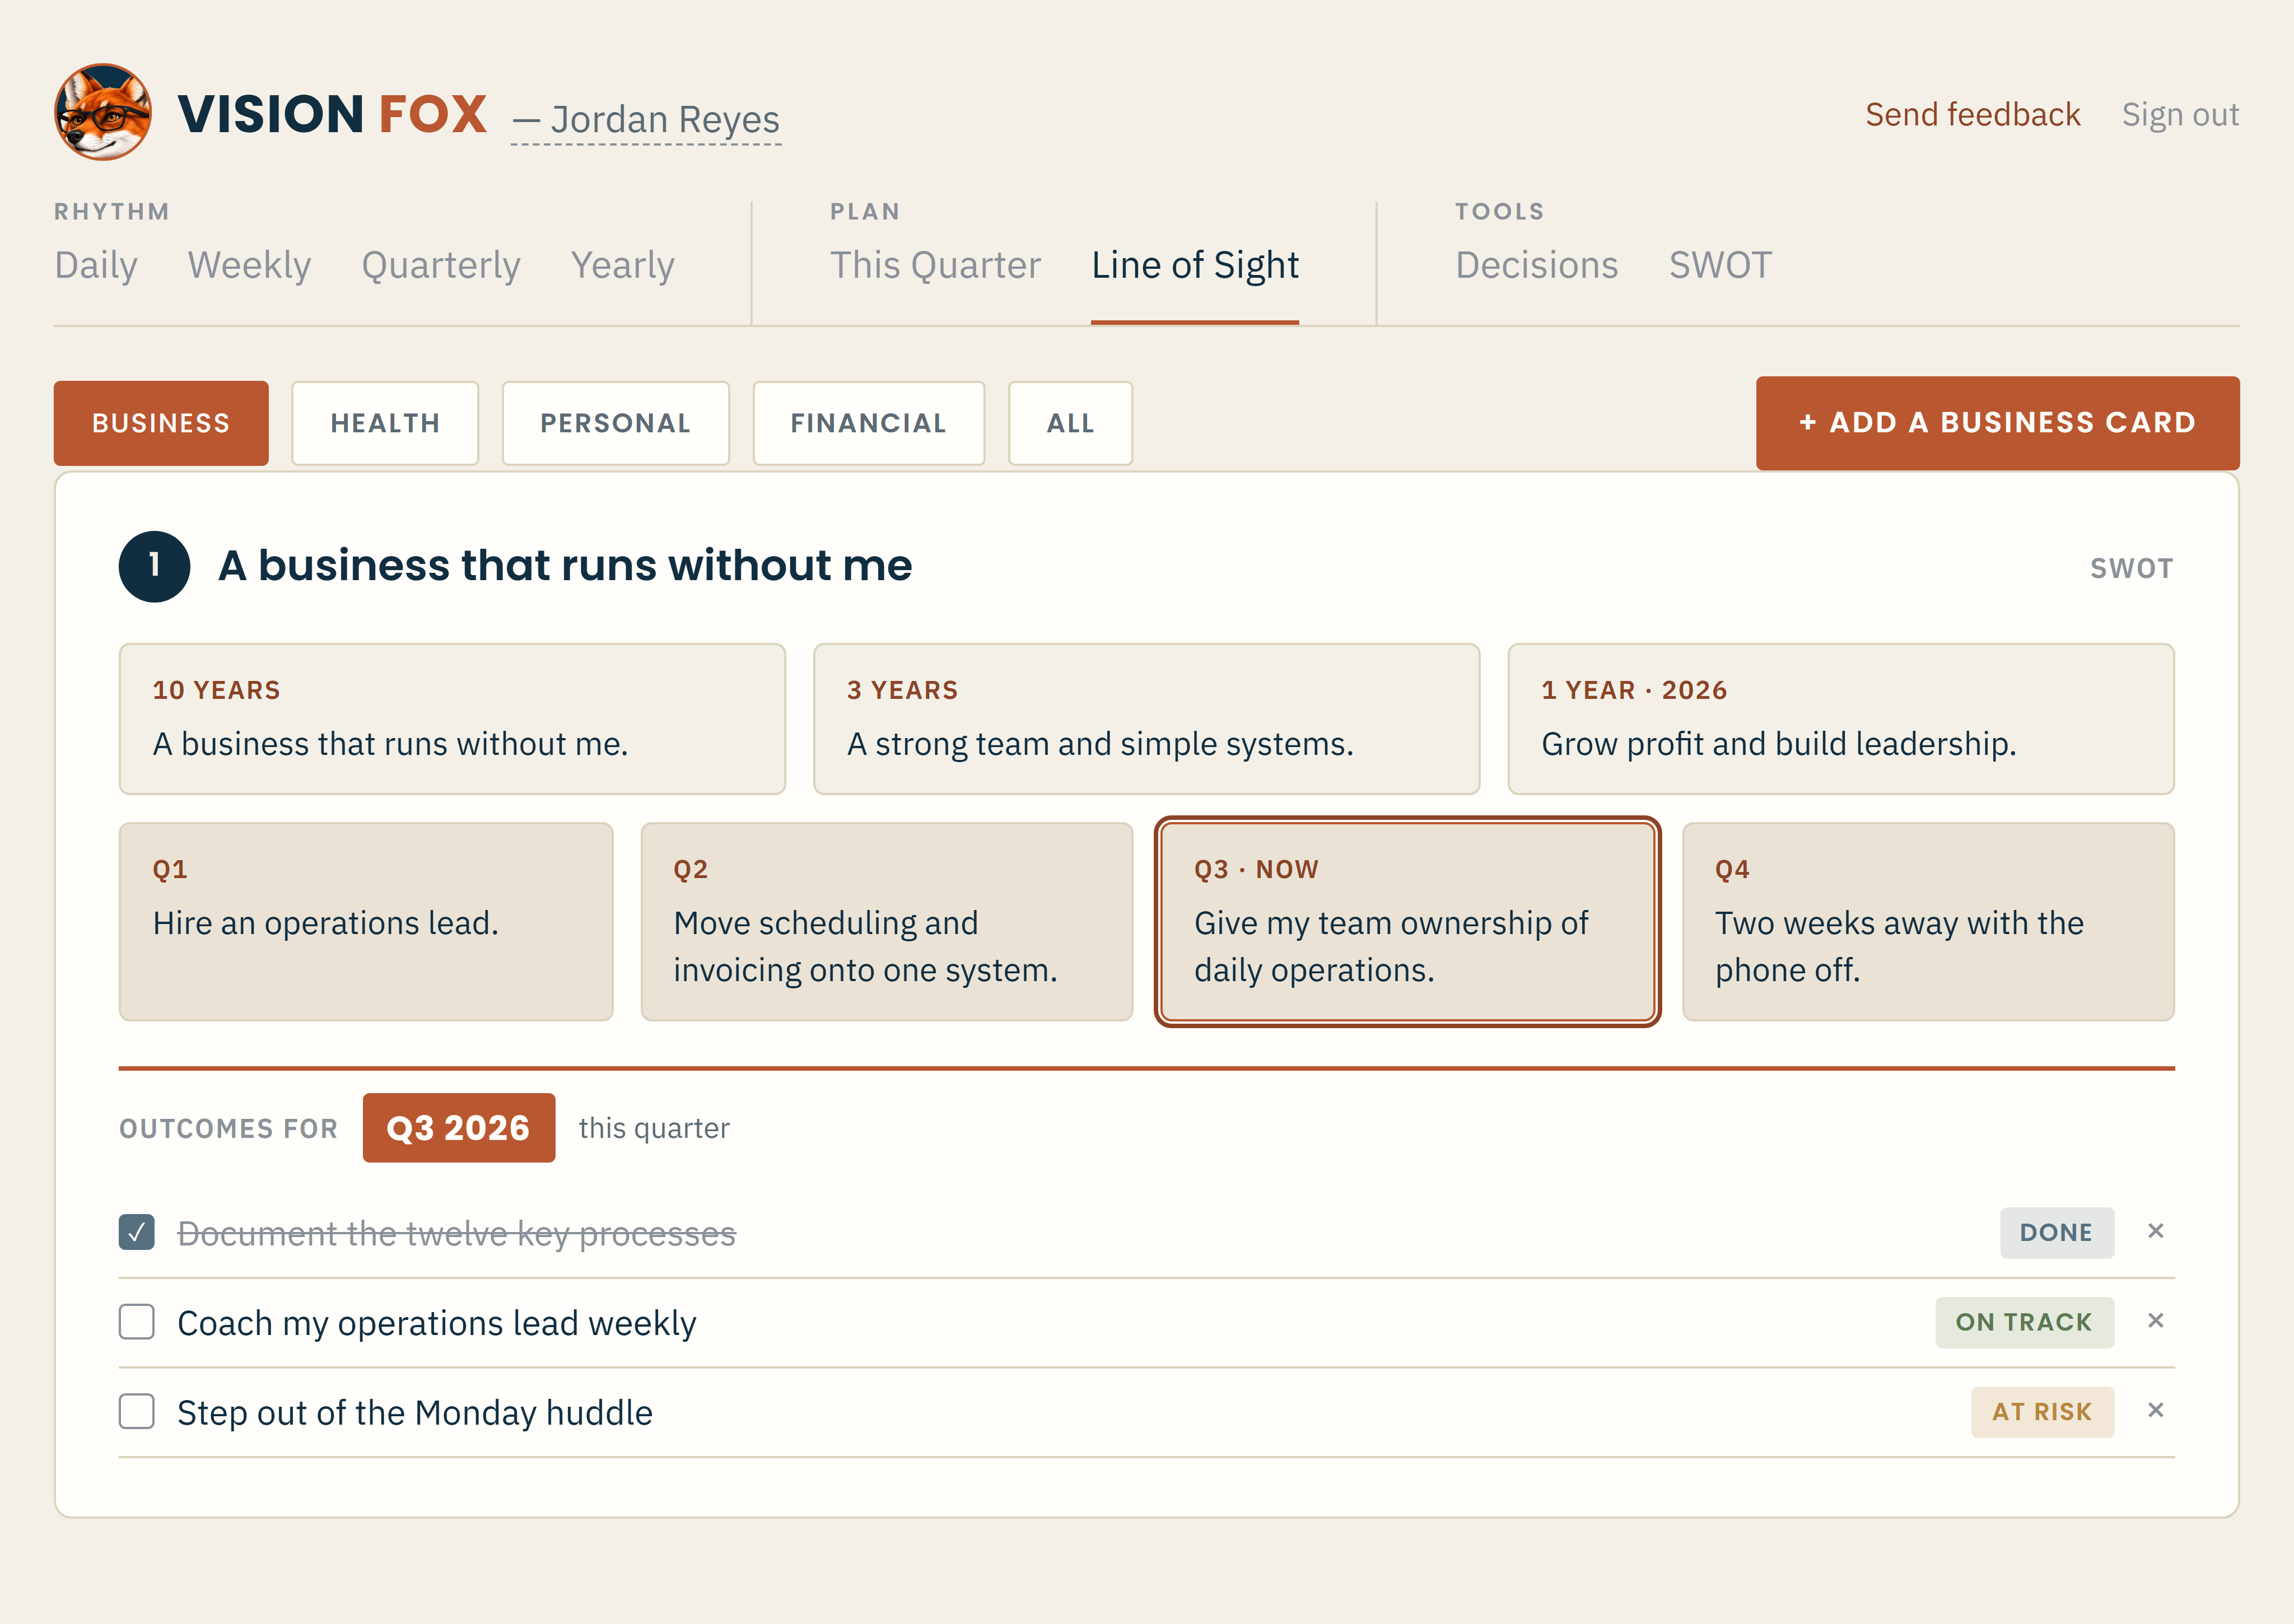2294x1624 pixels.
Task: Change the Done status badge
Action: [2057, 1232]
